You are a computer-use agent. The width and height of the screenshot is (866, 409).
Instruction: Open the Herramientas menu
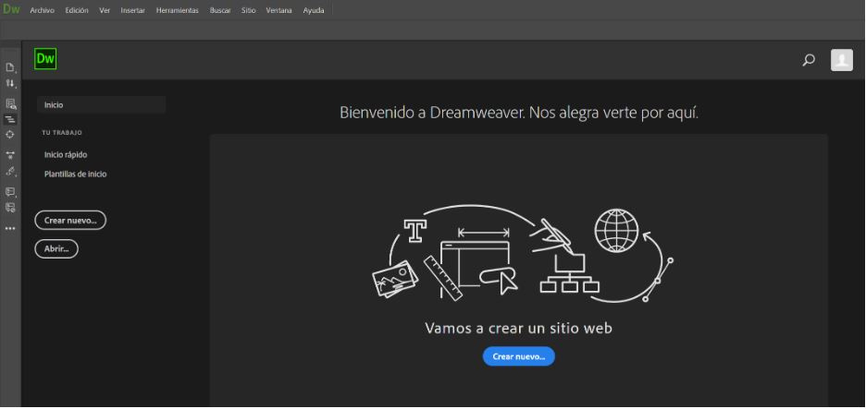tap(178, 10)
